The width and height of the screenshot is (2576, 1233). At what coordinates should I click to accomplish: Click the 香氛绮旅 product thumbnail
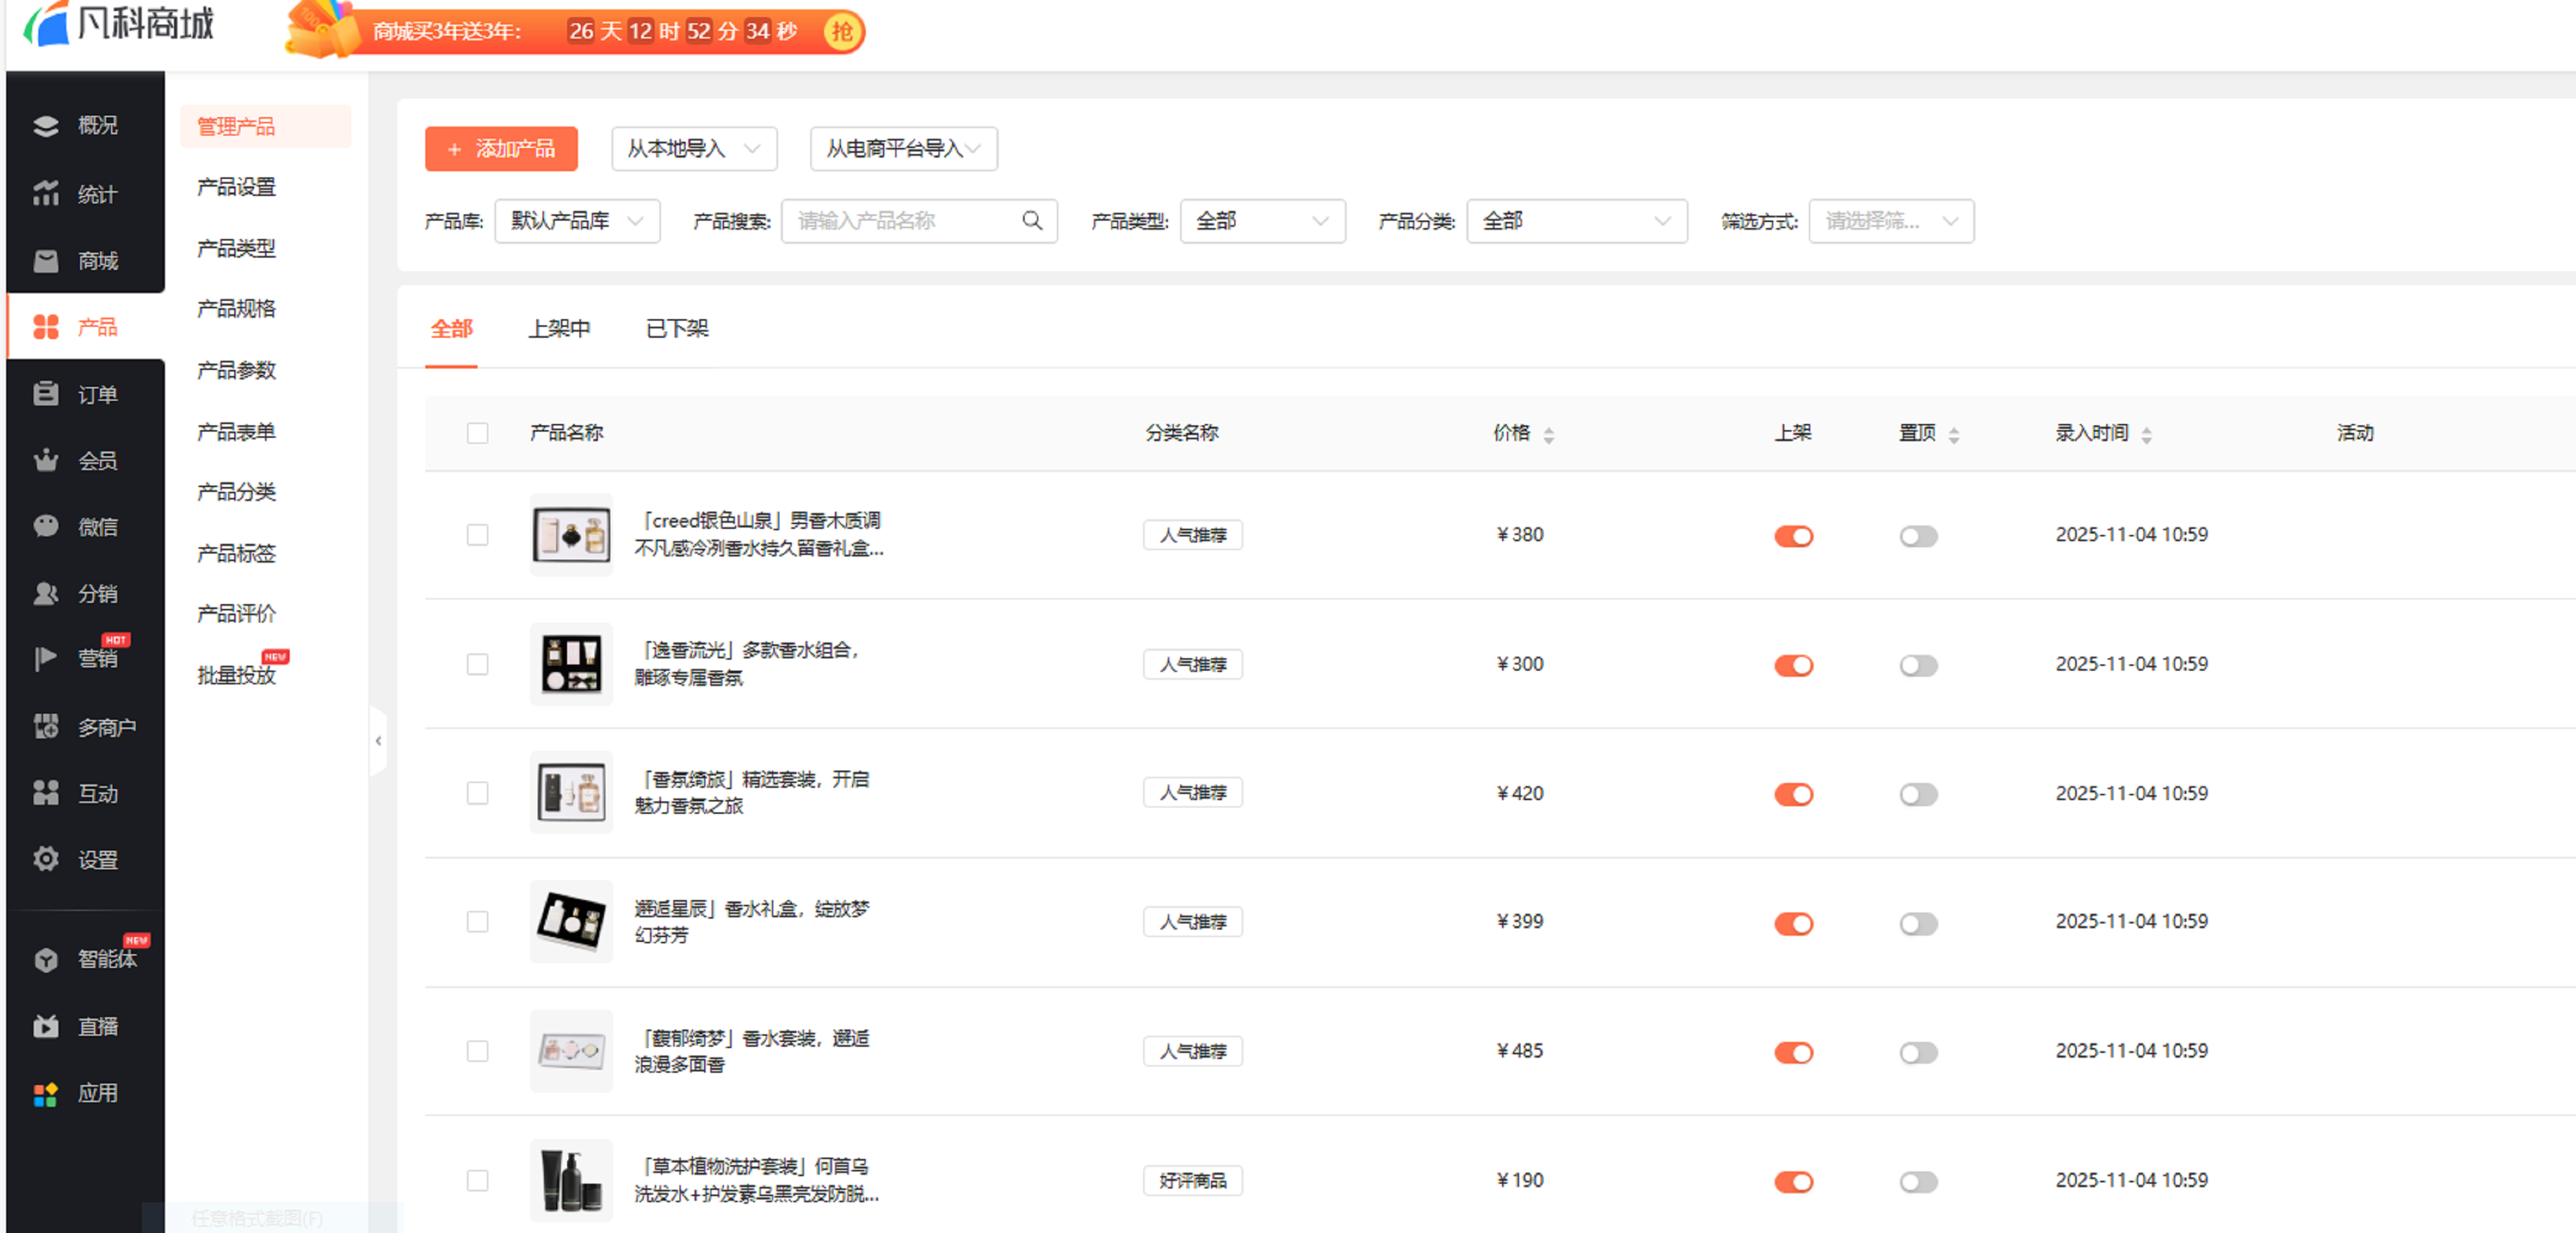[571, 793]
